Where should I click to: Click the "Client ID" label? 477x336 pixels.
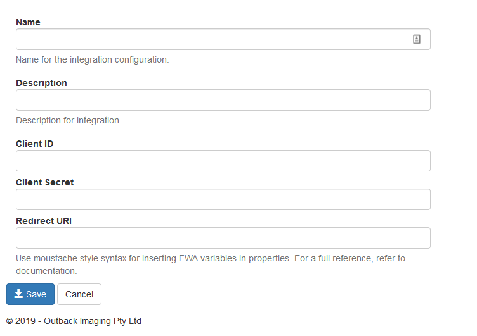(x=34, y=144)
